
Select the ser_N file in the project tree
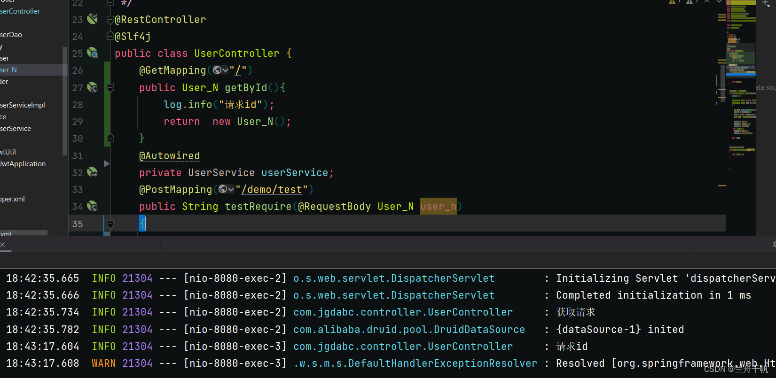[x=8, y=70]
